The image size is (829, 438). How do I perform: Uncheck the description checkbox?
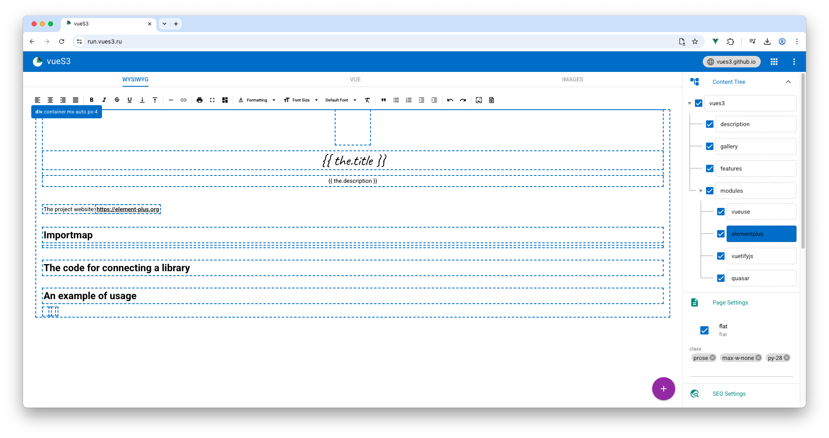710,124
